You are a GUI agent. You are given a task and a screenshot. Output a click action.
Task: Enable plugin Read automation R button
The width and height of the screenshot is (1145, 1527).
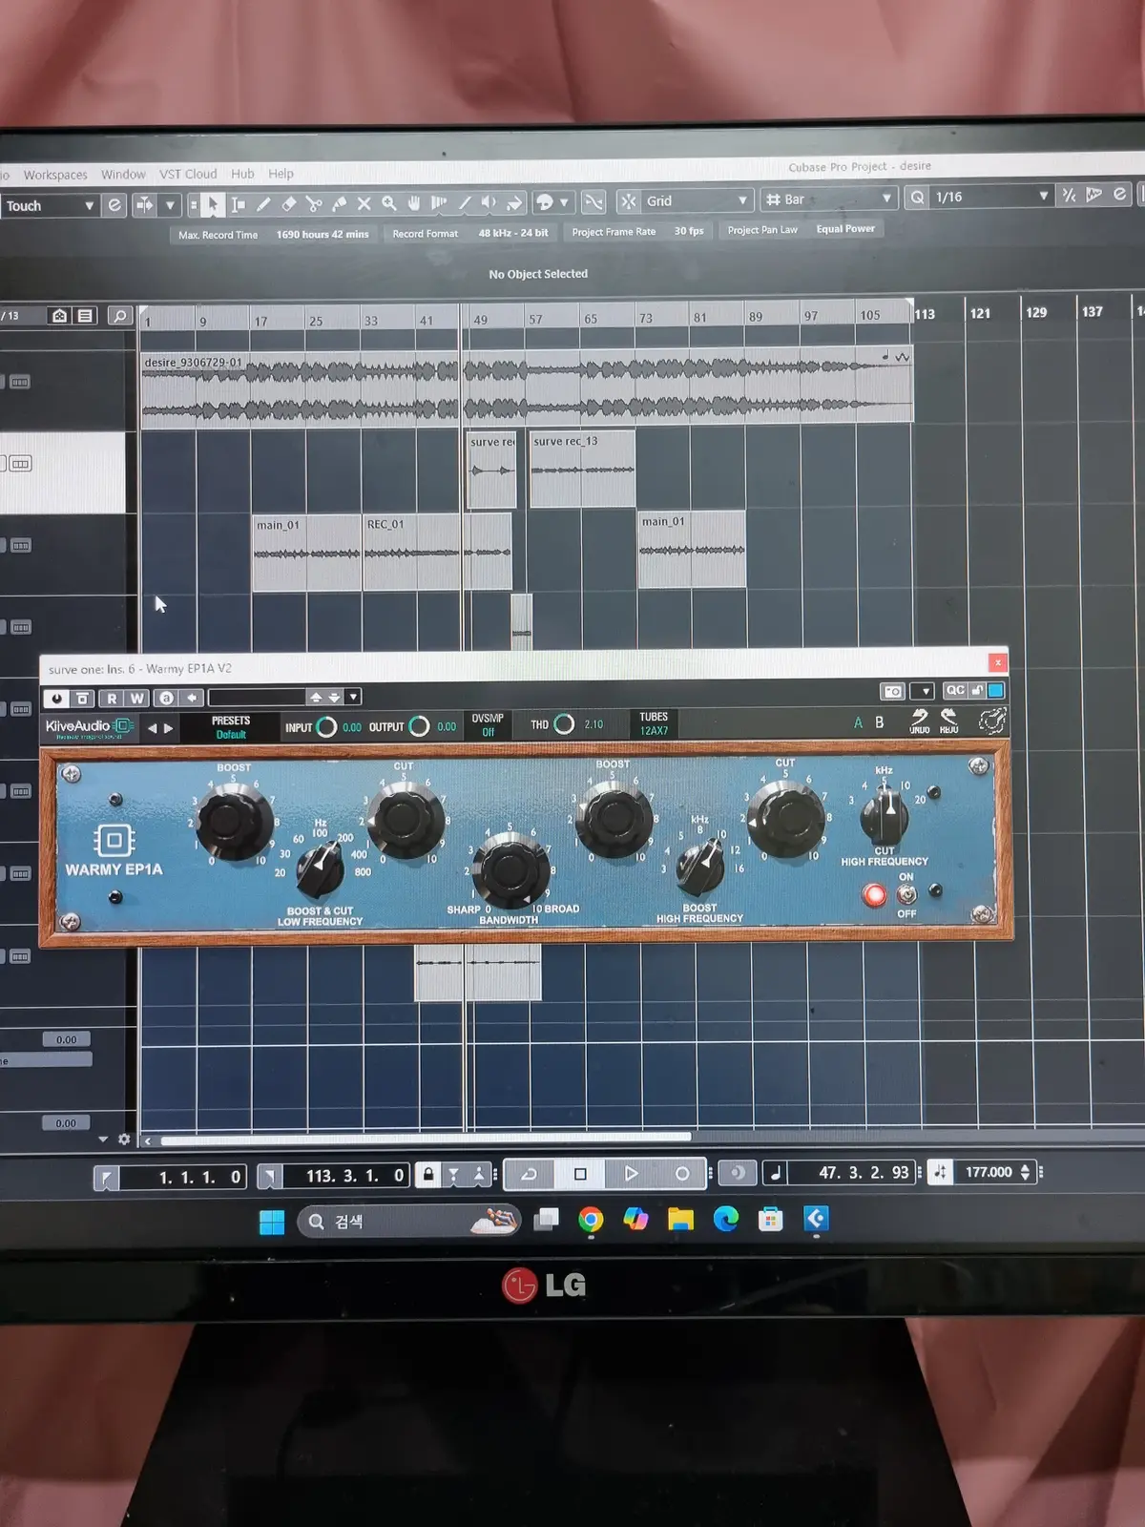click(x=112, y=699)
